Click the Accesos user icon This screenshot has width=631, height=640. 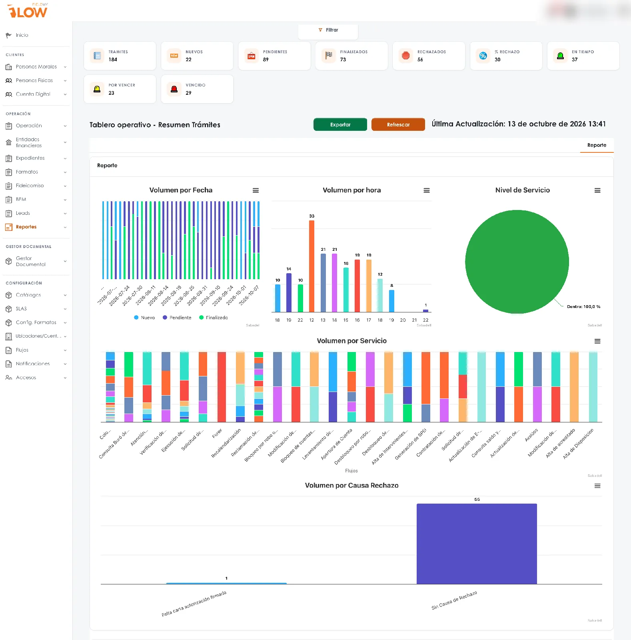8,378
